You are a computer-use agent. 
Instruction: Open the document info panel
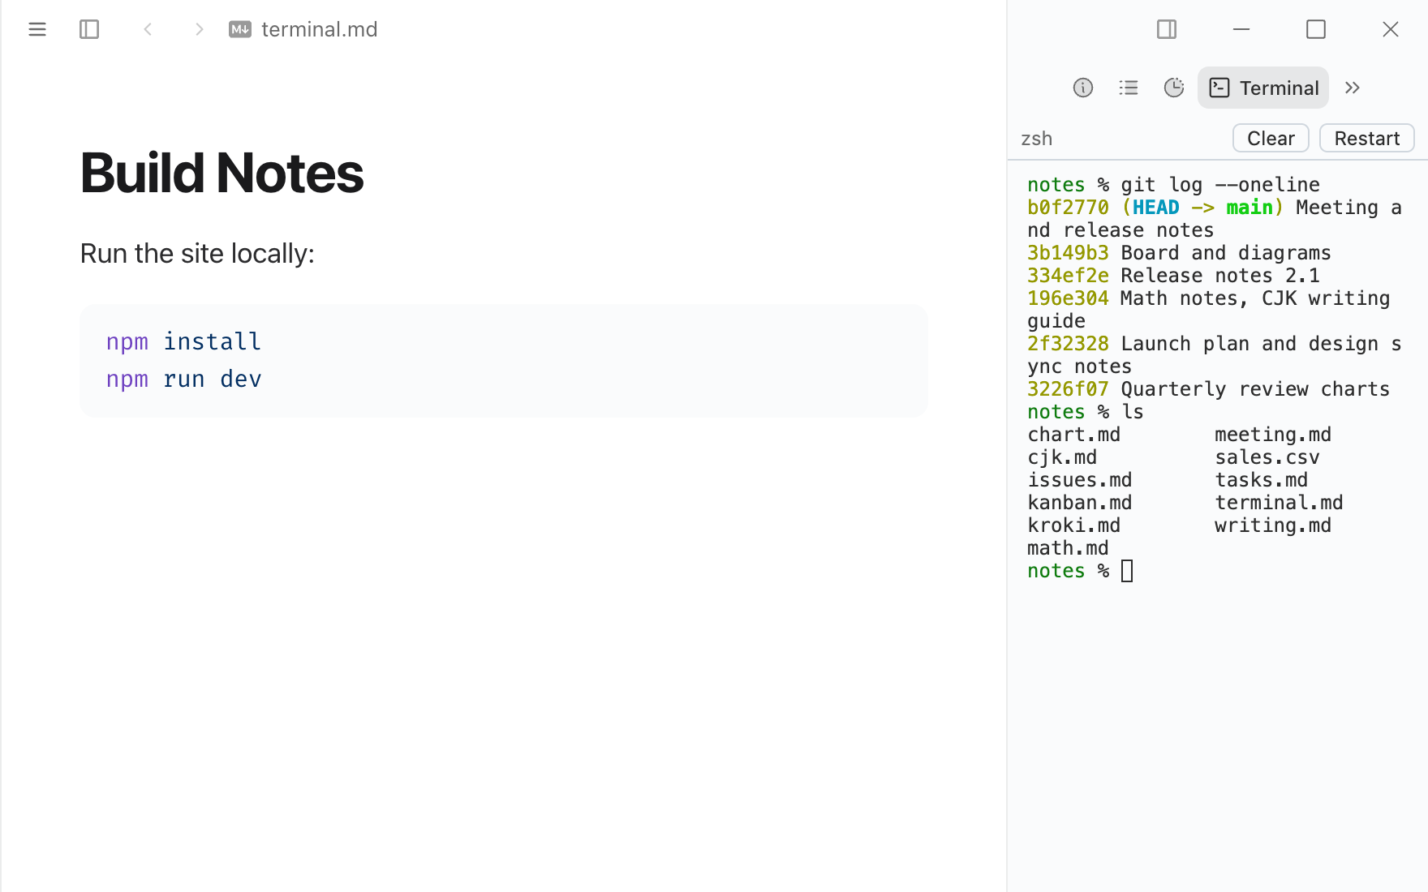click(x=1083, y=88)
